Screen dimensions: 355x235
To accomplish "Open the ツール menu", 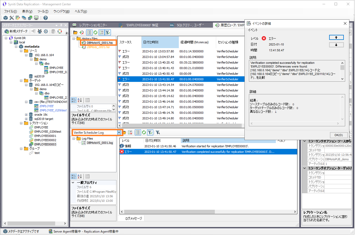I will point(43,11).
